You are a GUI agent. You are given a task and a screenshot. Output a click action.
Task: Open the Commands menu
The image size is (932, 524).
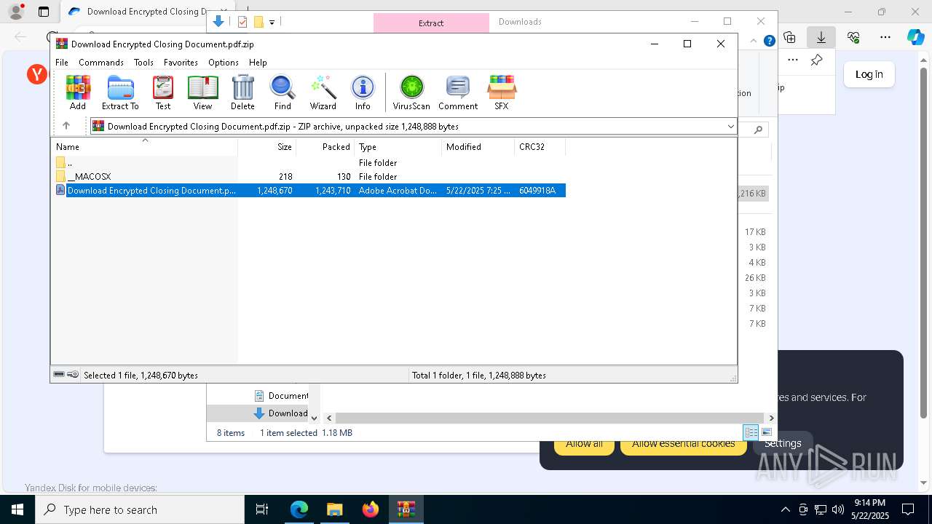[101, 63]
